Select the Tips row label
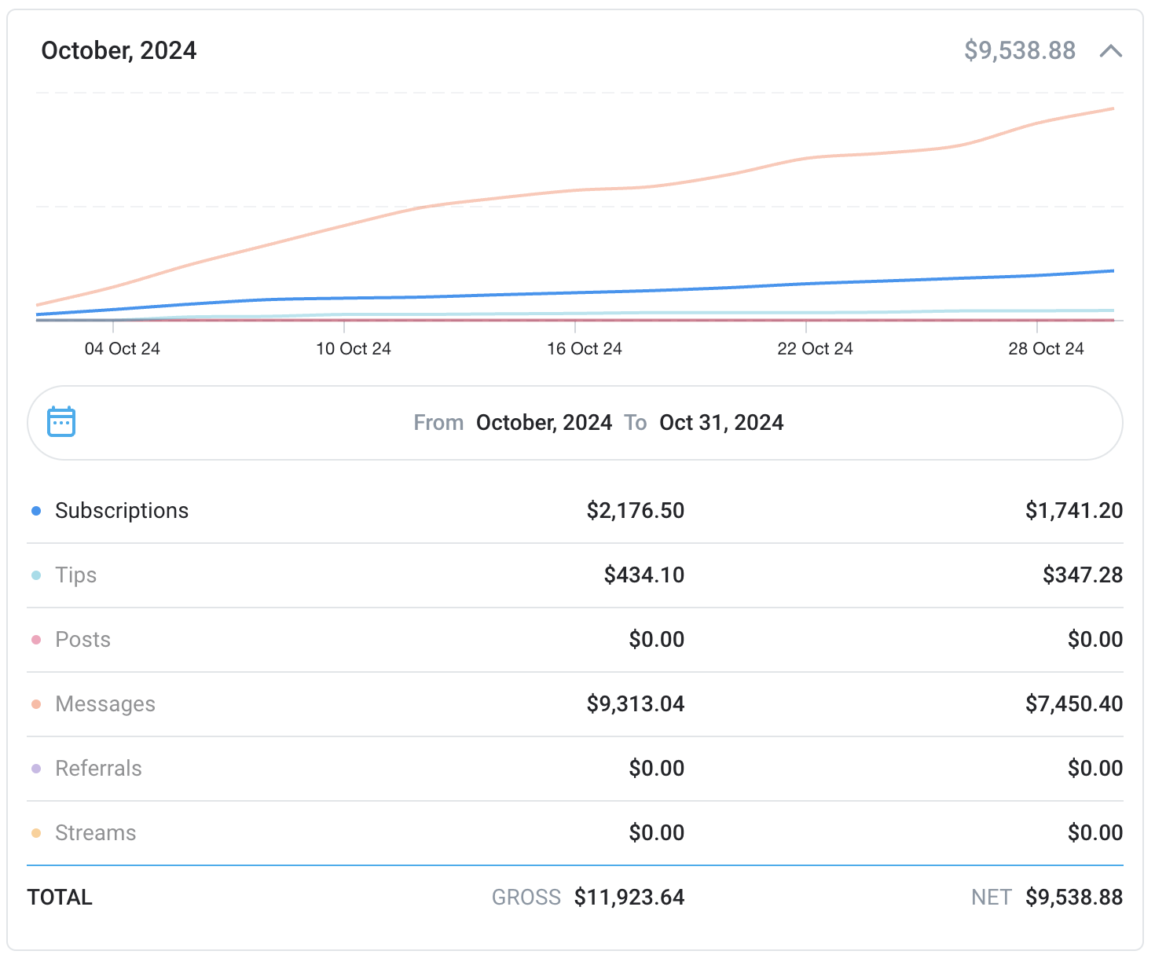This screenshot has width=1155, height=962. coord(76,575)
